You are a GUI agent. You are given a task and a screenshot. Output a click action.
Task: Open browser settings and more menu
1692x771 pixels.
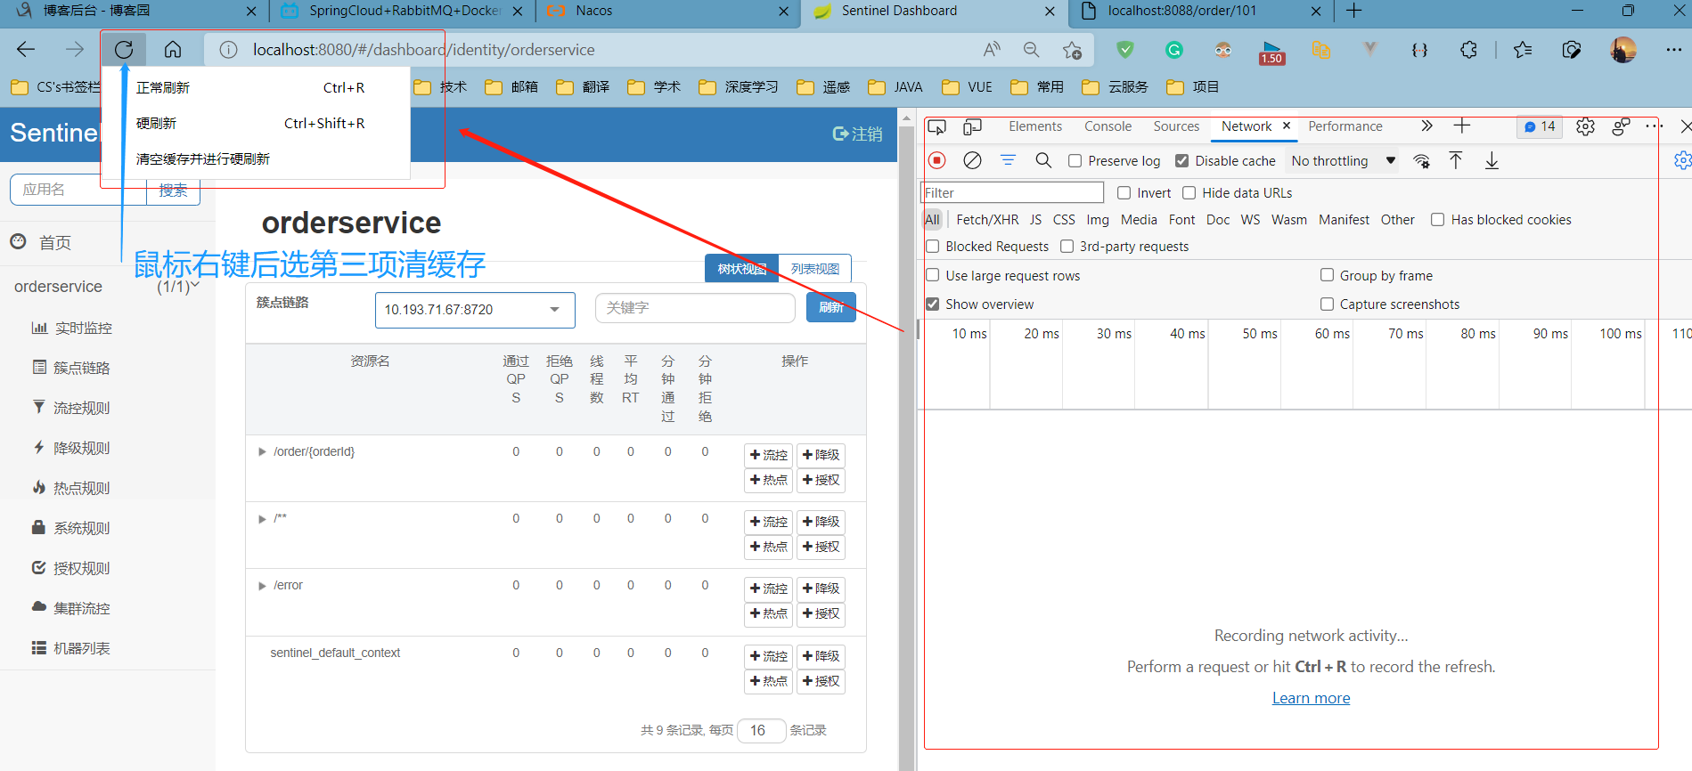point(1673,50)
